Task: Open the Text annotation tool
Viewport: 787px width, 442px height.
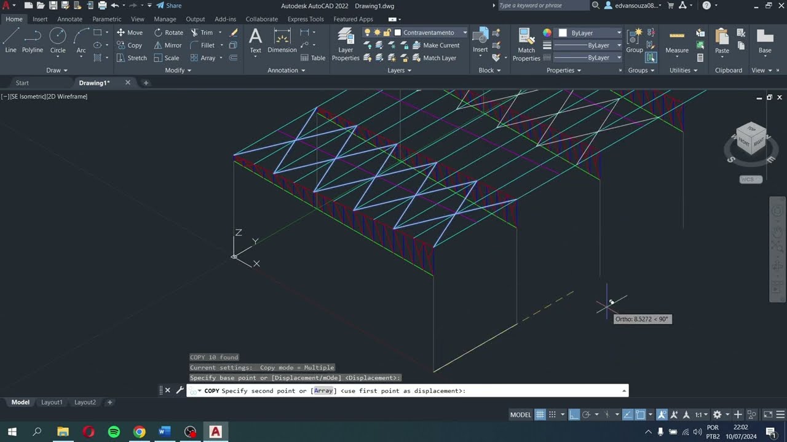Action: (255, 41)
